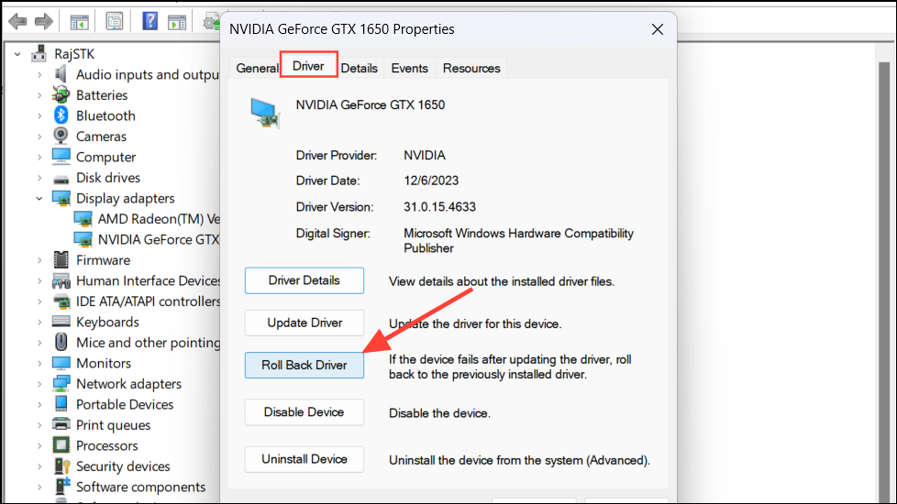This screenshot has height=504, width=897.
Task: Click the Driver Details button
Action: (x=305, y=280)
